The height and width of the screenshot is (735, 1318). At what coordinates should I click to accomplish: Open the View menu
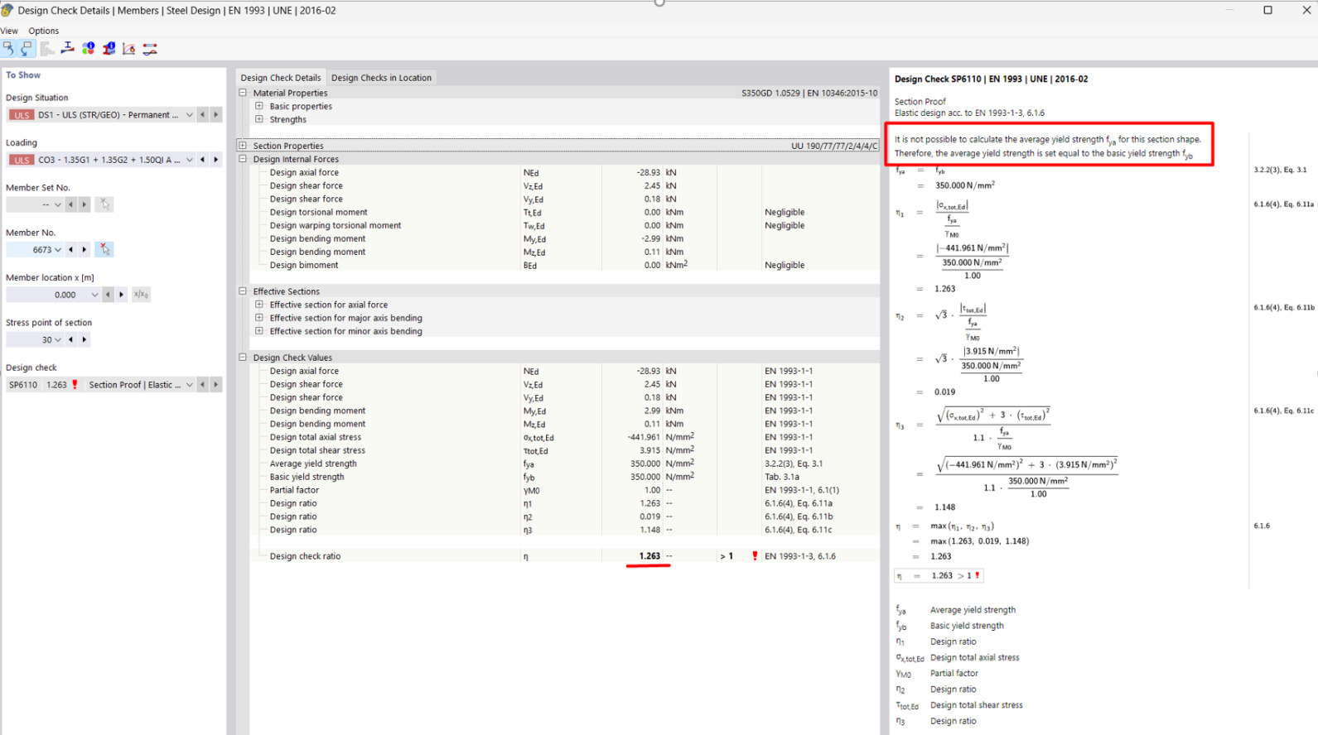9,31
